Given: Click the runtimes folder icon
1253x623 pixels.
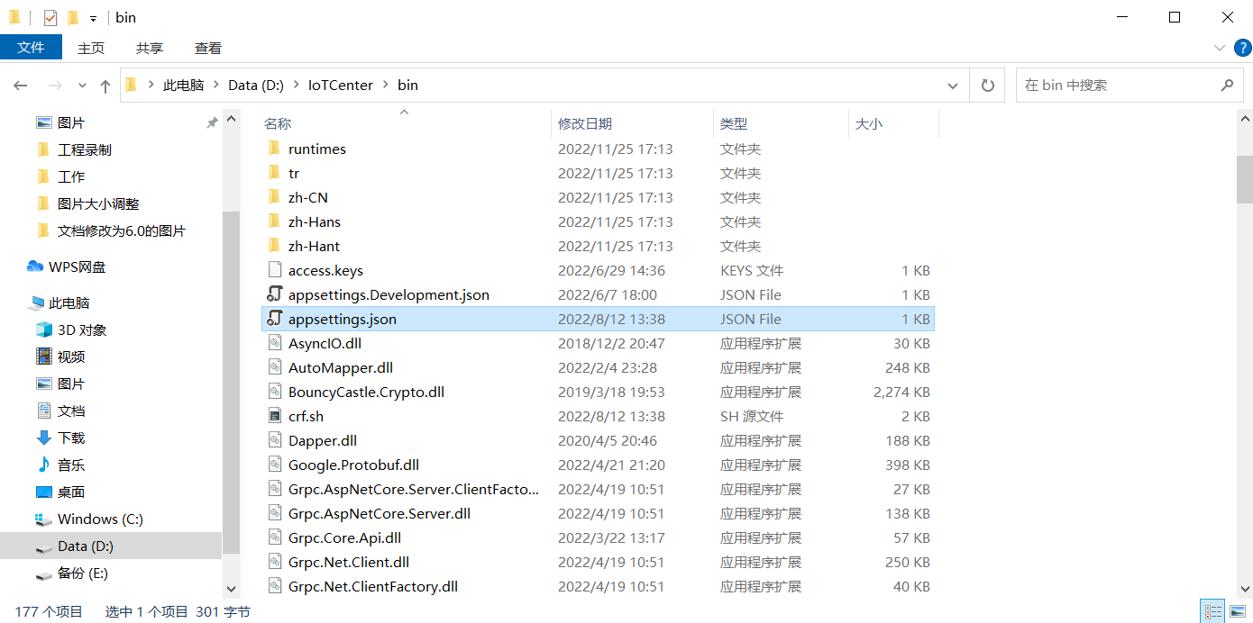Looking at the screenshot, I should (x=275, y=148).
